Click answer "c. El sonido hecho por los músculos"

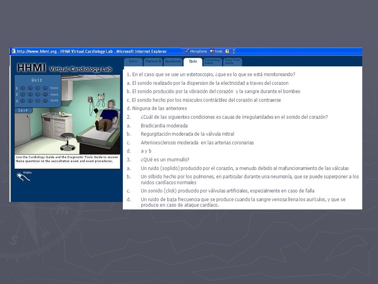pos(204,100)
